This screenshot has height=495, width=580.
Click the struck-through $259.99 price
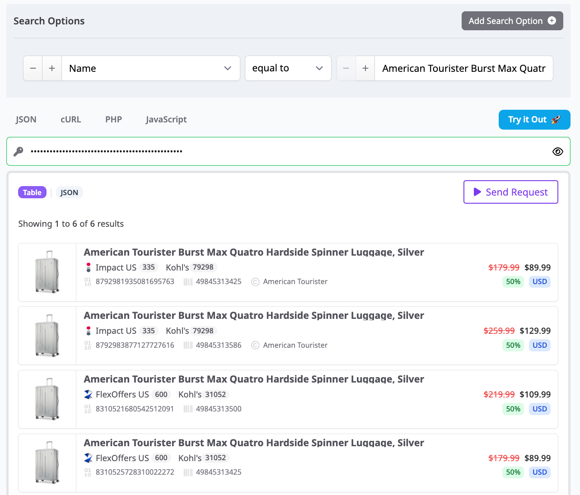pos(499,331)
